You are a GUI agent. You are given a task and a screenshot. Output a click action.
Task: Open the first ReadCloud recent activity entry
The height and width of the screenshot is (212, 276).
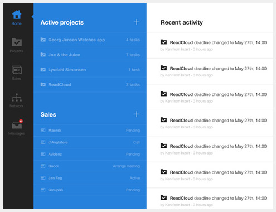[x=210, y=45]
